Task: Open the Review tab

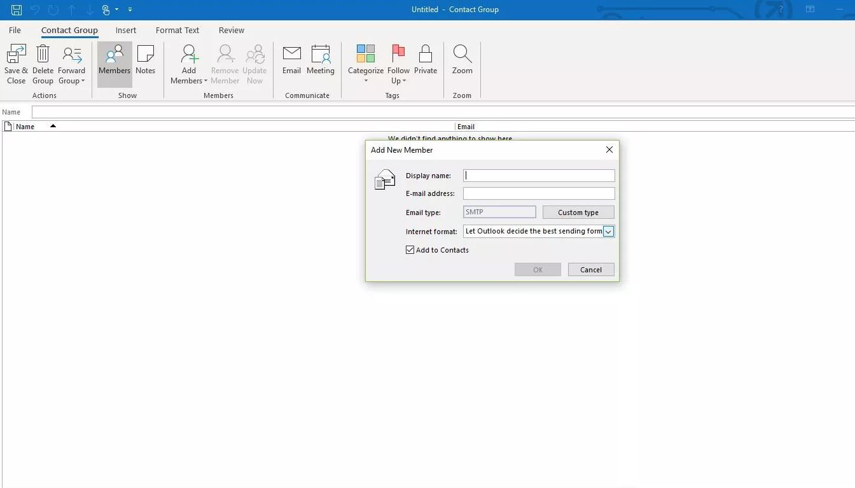Action: 232,30
